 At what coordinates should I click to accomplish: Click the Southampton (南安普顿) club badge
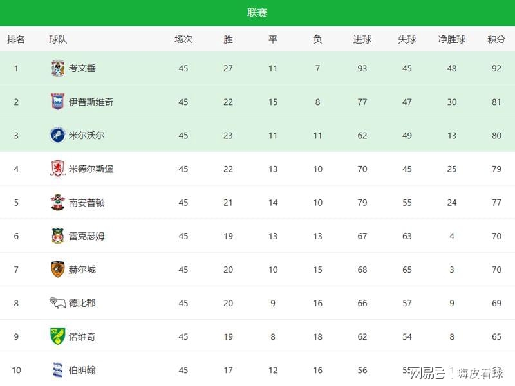(58, 202)
